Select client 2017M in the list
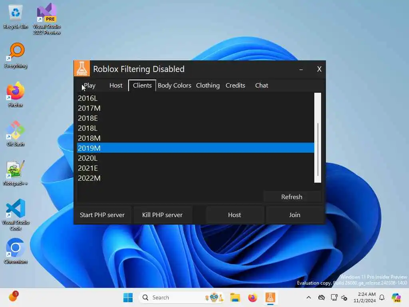Screen dimensions: 409x307 [x=195, y=108]
